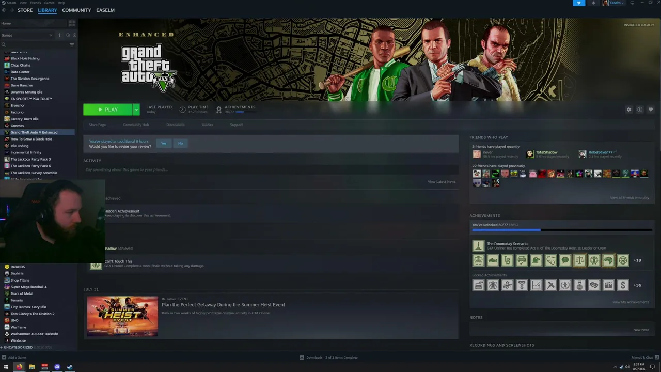Click The Doomsday Scenario achievement icon
Viewport: 661px width, 372px height.
point(478,246)
